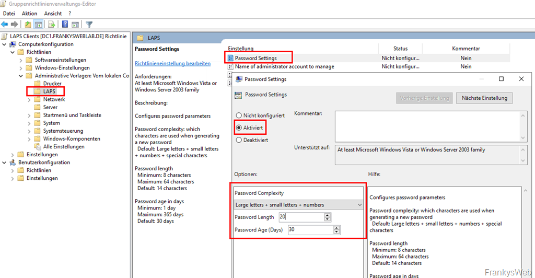Open the Aktion menu
The height and width of the screenshot is (278, 535).
(x=29, y=13)
